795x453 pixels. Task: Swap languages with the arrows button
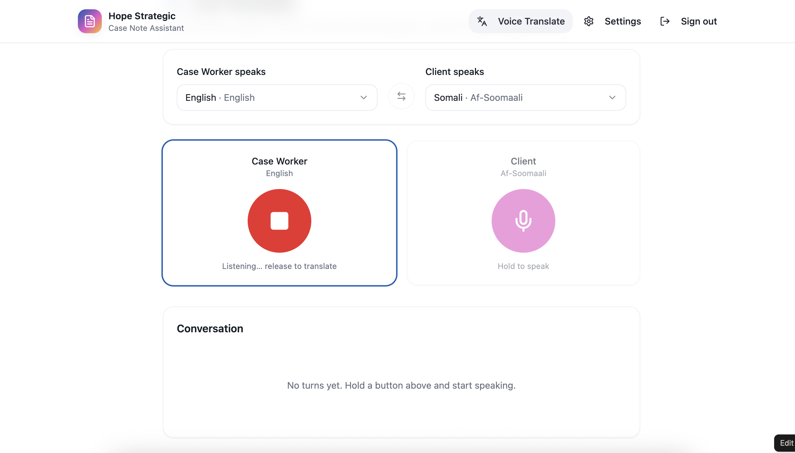[401, 97]
